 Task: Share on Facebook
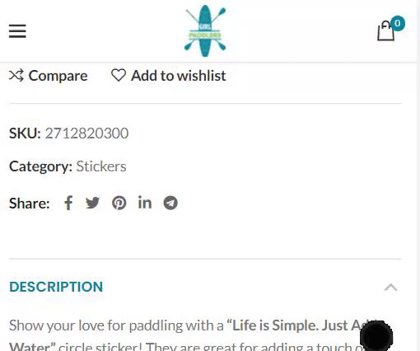68,203
